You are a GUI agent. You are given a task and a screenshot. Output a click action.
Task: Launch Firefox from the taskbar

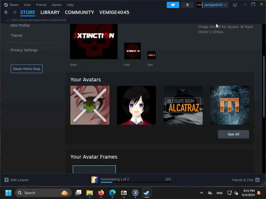tap(101, 193)
